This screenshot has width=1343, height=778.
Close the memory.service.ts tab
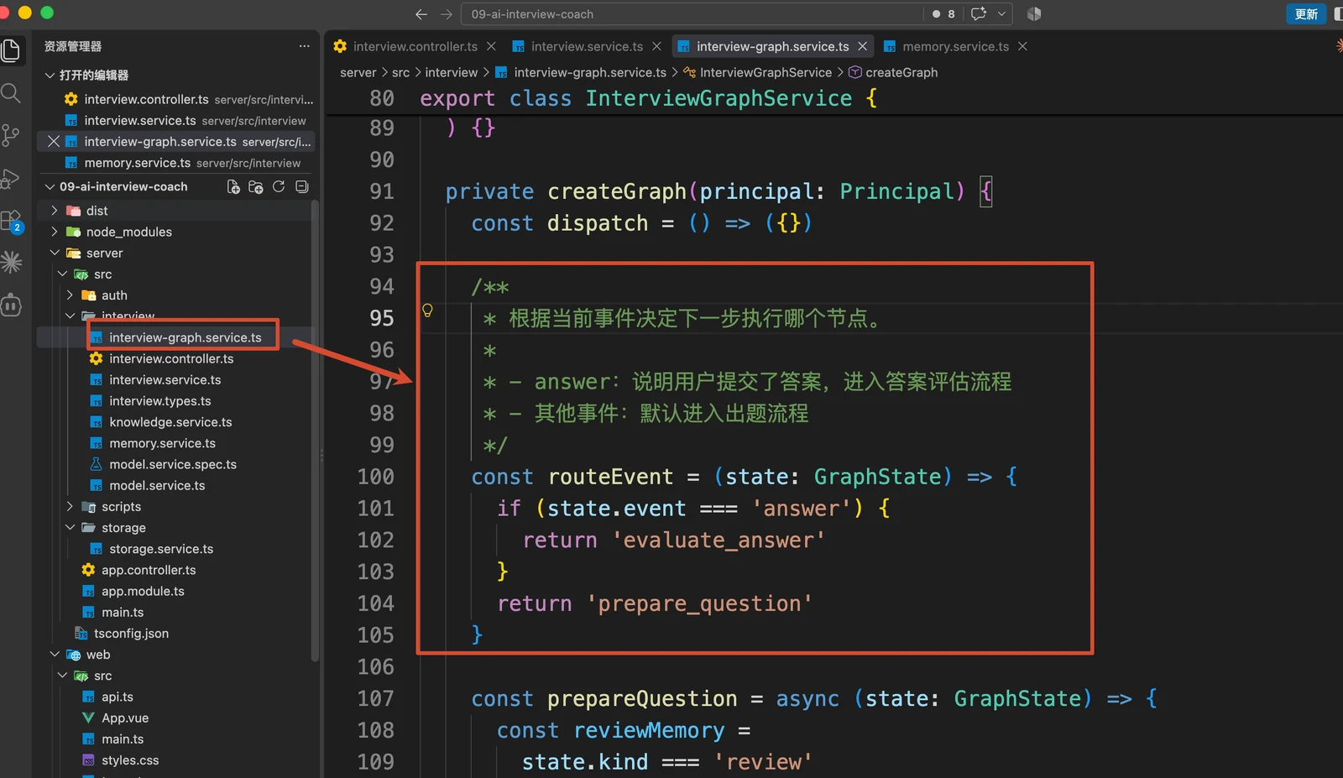1022,46
